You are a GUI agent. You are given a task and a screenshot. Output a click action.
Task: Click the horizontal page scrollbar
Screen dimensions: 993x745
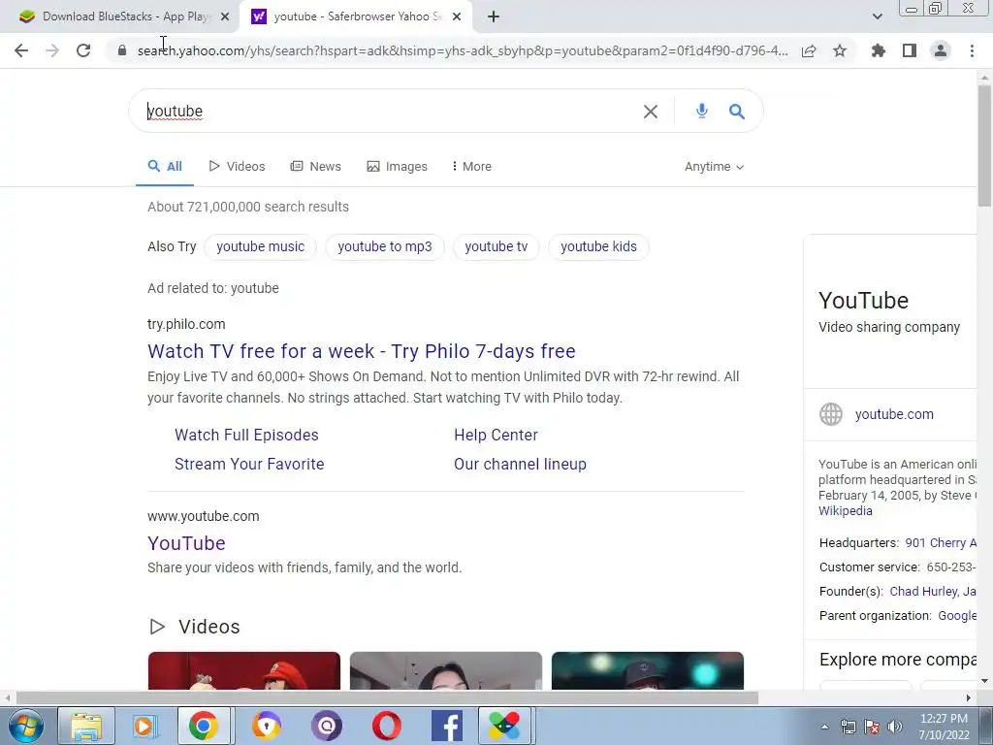coord(387,697)
